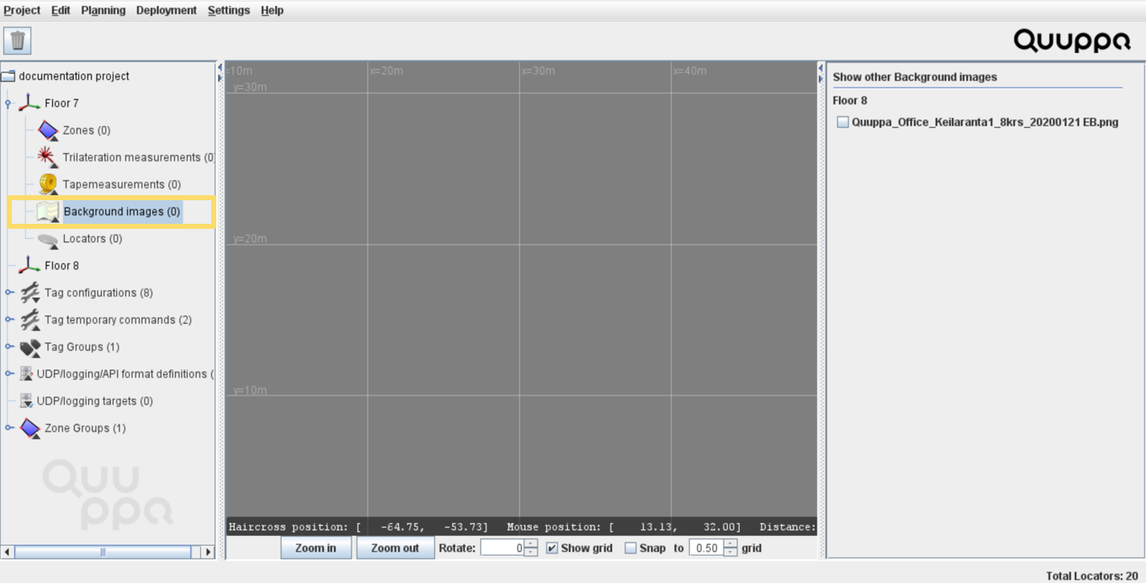
Task: Click the Trilateration measurements laser icon
Action: click(48, 157)
